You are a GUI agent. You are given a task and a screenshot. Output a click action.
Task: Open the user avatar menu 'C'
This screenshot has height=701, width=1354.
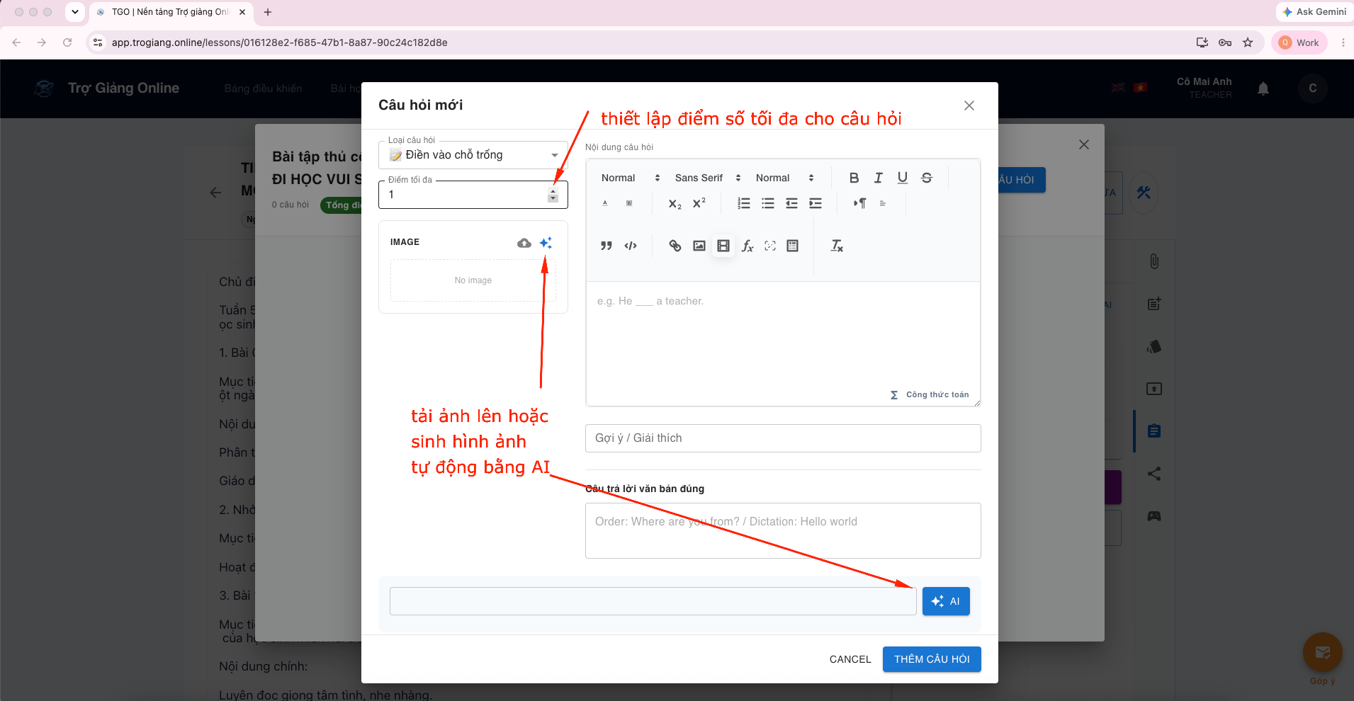1313,89
